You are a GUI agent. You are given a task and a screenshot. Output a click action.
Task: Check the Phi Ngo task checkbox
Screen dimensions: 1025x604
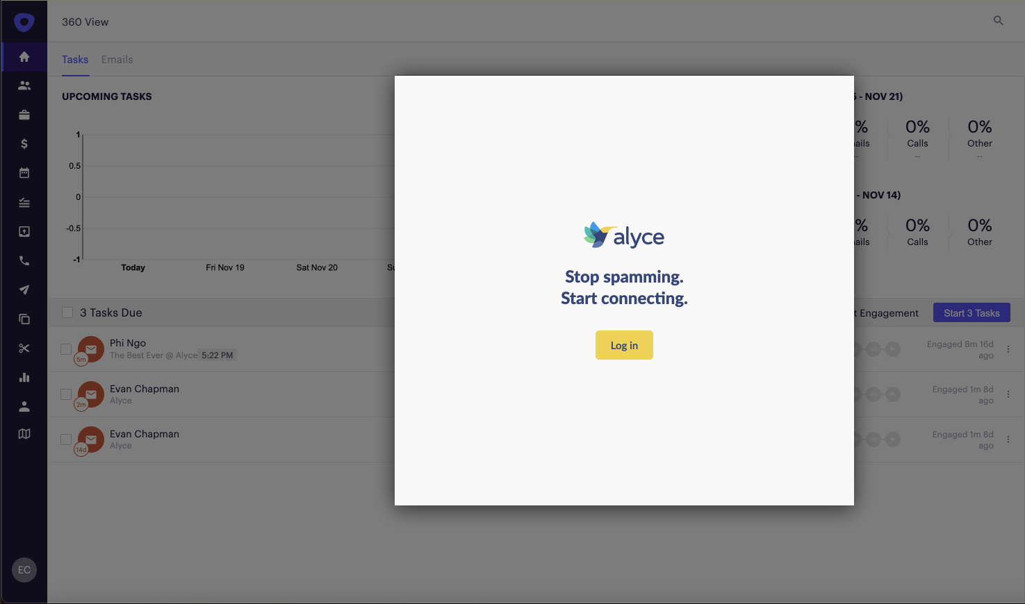coord(66,349)
